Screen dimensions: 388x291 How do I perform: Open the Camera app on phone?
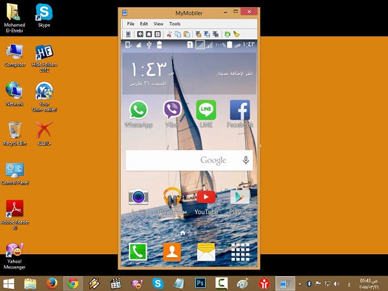pos(138,201)
